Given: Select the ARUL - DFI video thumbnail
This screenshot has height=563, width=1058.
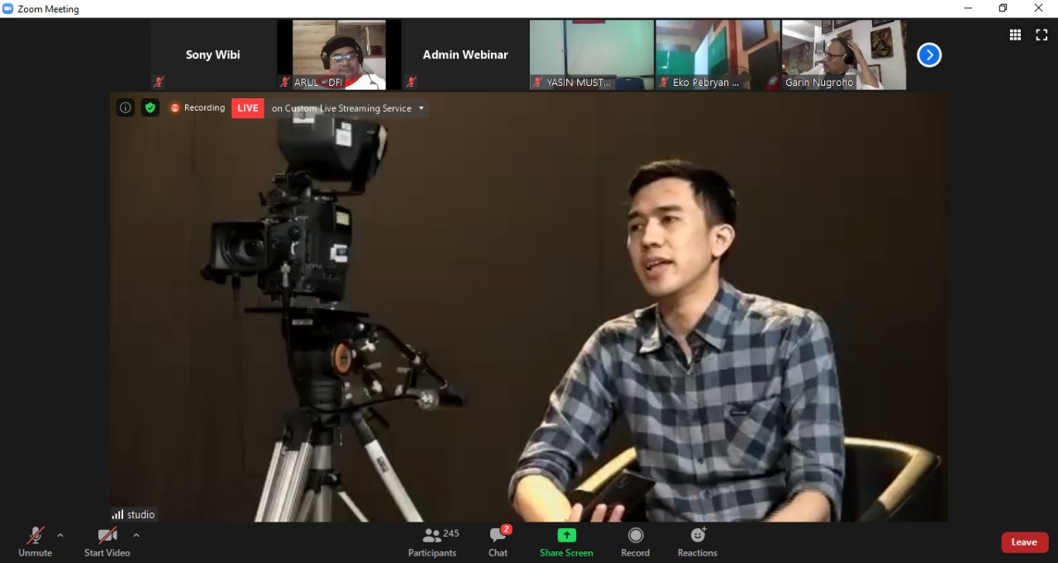Looking at the screenshot, I should pyautogui.click(x=339, y=54).
